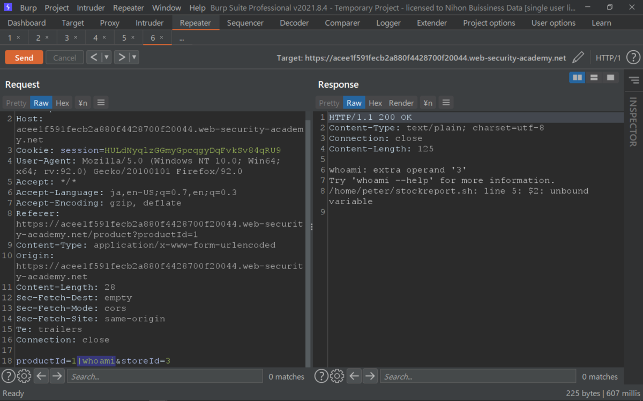
Task: Go back to previous request in history
Action: coord(94,57)
